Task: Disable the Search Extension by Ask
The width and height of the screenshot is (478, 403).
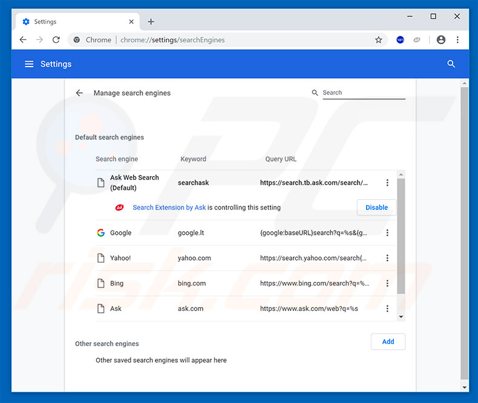Action: [x=376, y=208]
